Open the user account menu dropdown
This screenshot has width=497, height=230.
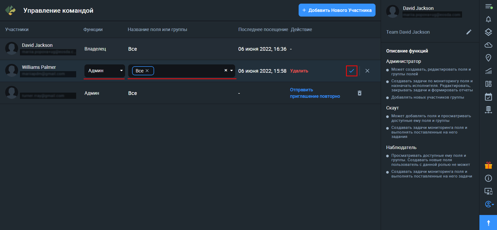pos(489,204)
